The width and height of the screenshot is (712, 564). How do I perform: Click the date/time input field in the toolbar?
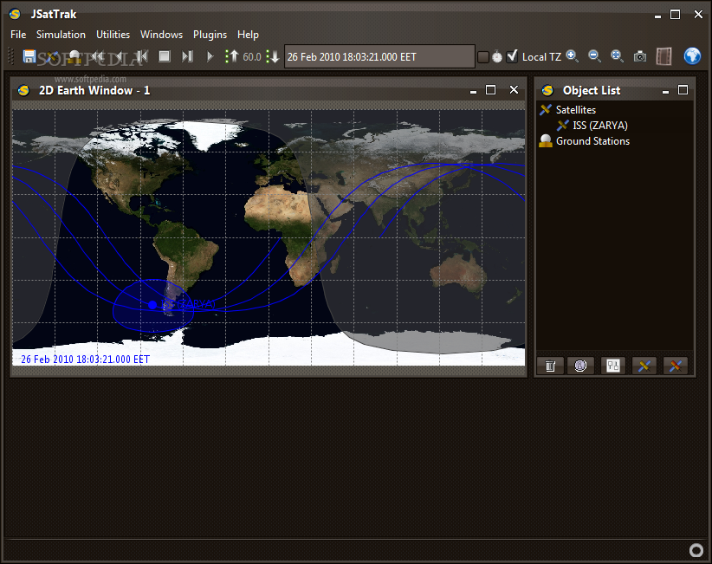pos(379,57)
